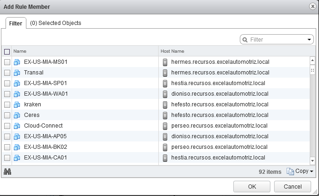
Task: Click the VM icon beside Transal
Action: coord(17,73)
